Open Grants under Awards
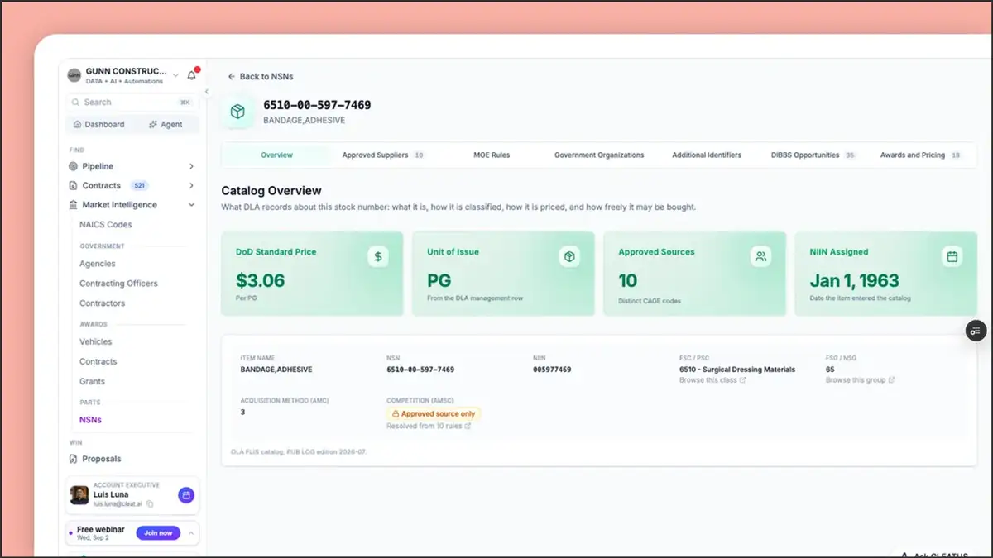This screenshot has width=993, height=558. (x=92, y=381)
